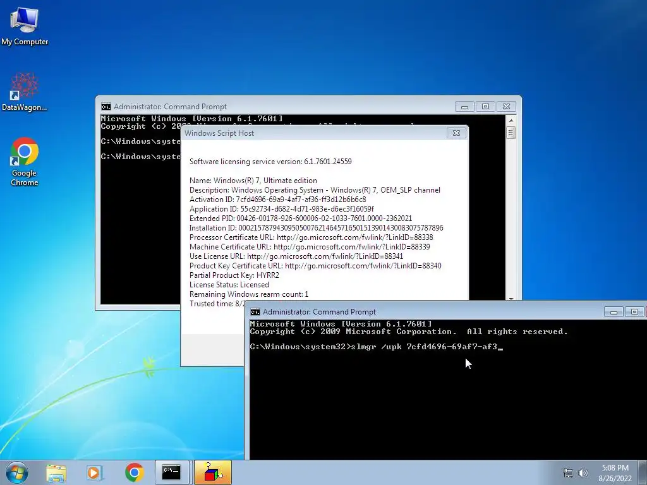Screen dimensions: 647x485
Task: Open the My Computer desktop icon
Action: [x=25, y=25]
